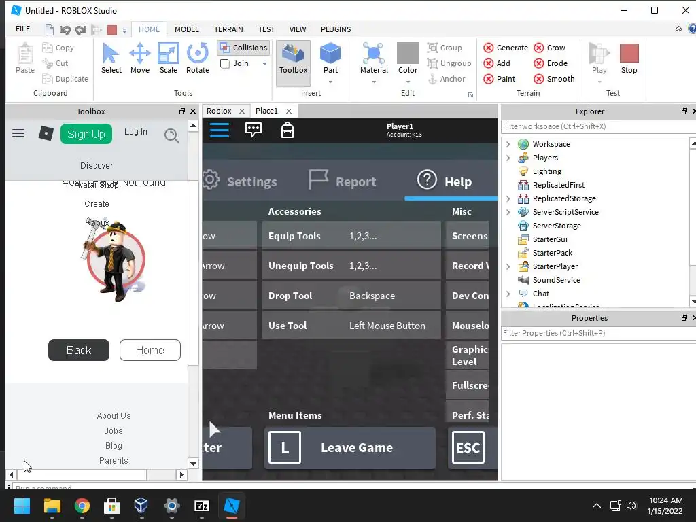Open the PLUGINS ribbon tab

point(336,29)
